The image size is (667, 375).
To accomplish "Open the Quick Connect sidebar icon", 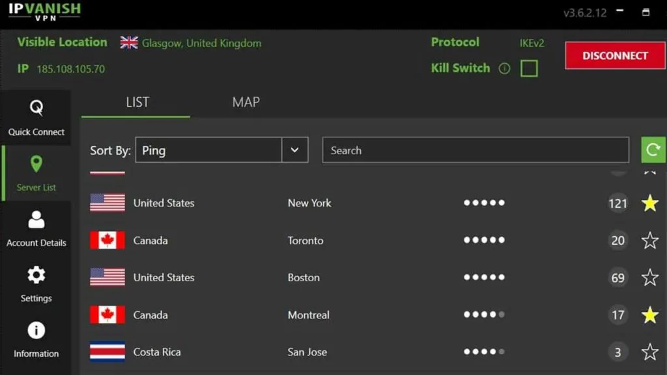I will [36, 107].
